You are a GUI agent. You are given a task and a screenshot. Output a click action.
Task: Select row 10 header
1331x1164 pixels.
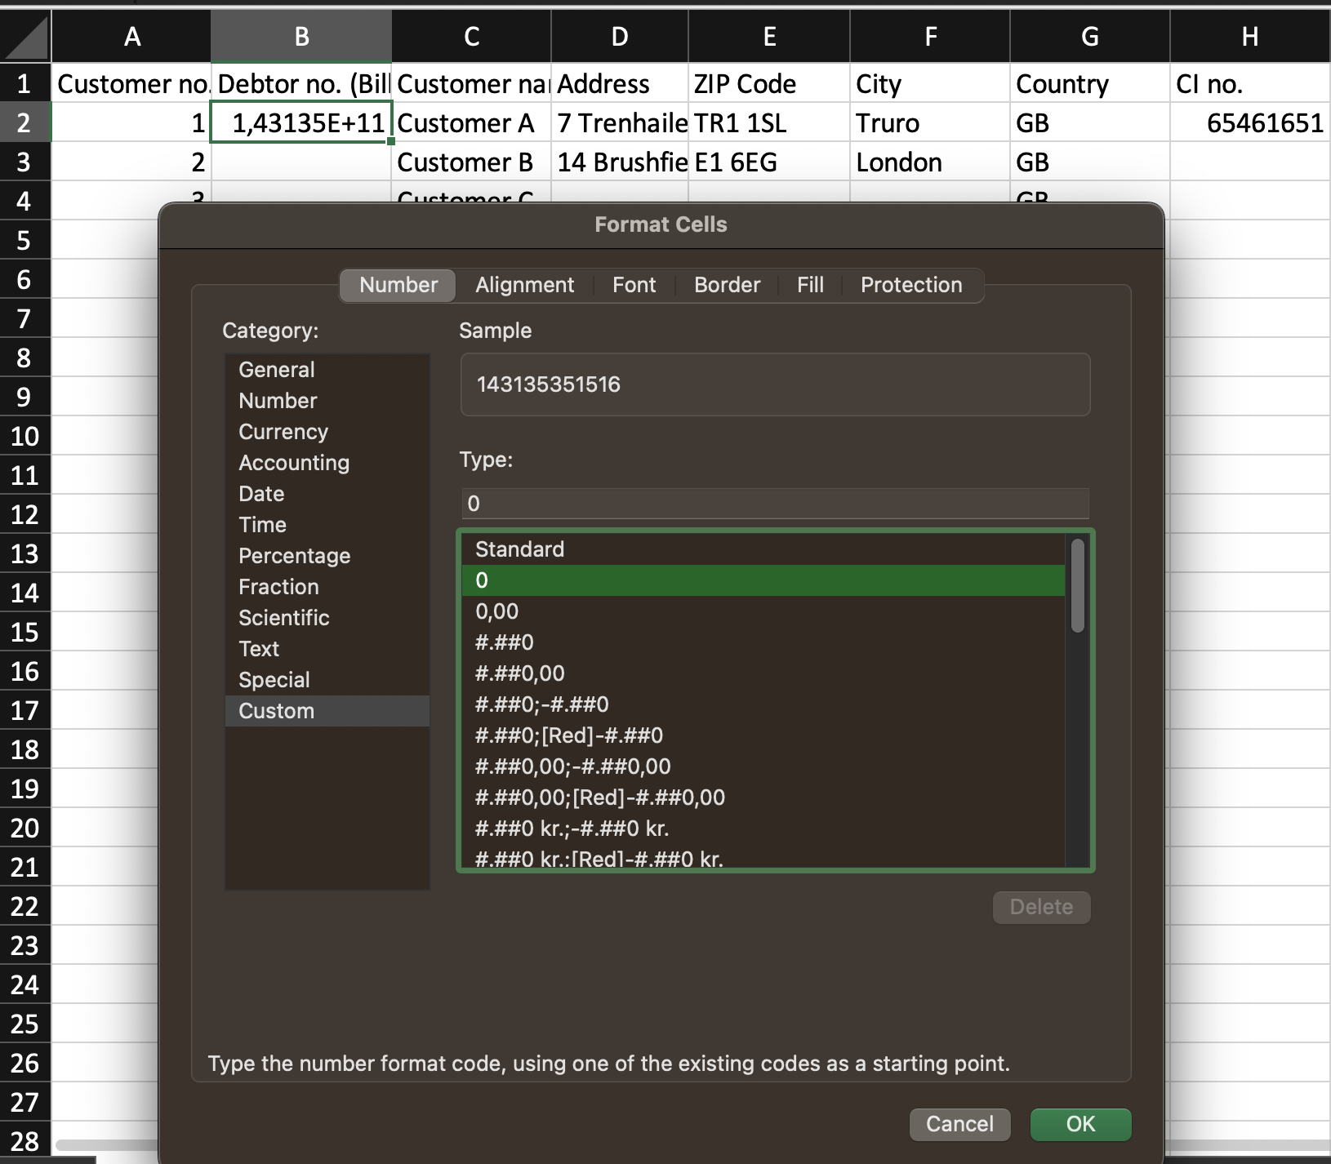[x=24, y=436]
